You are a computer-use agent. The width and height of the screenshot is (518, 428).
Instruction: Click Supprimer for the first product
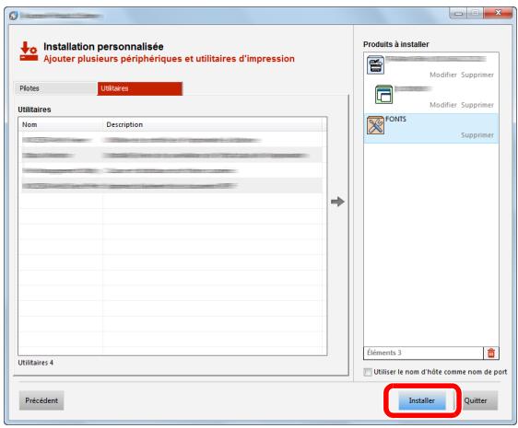click(477, 75)
